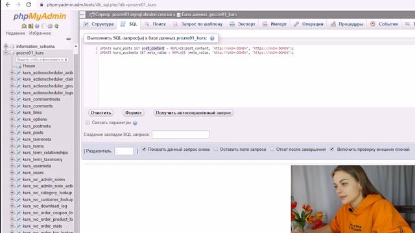415x233 pixels.
Task: Click table icon of kurs_comments
Action: pyautogui.click(x=19, y=106)
